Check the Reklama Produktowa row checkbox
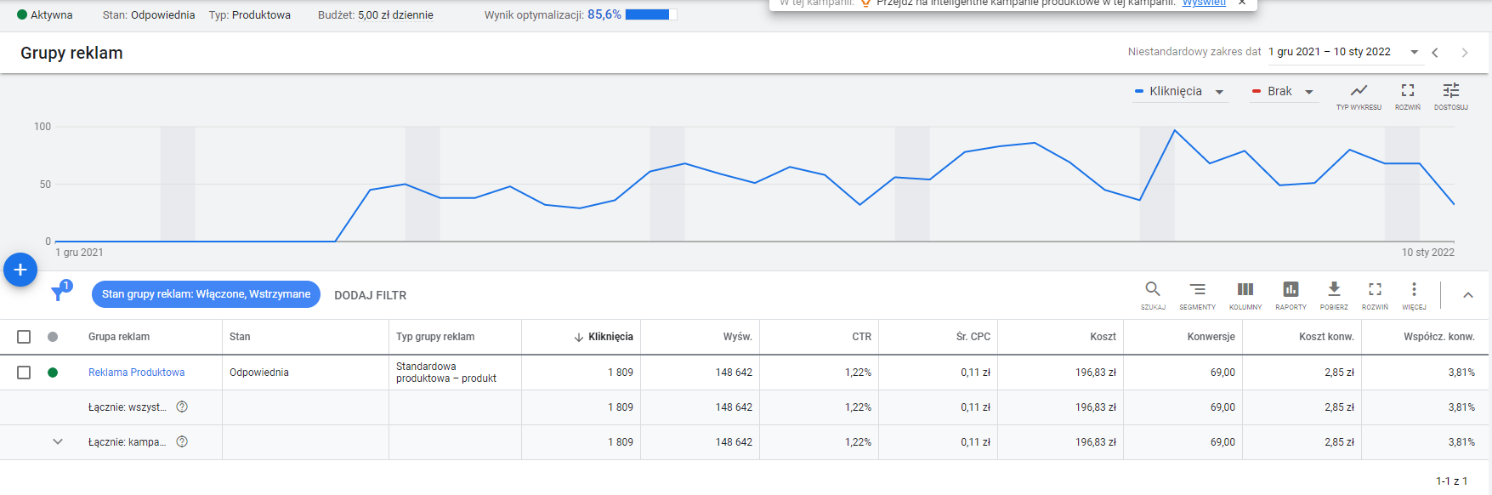The height and width of the screenshot is (495, 1492). [24, 373]
